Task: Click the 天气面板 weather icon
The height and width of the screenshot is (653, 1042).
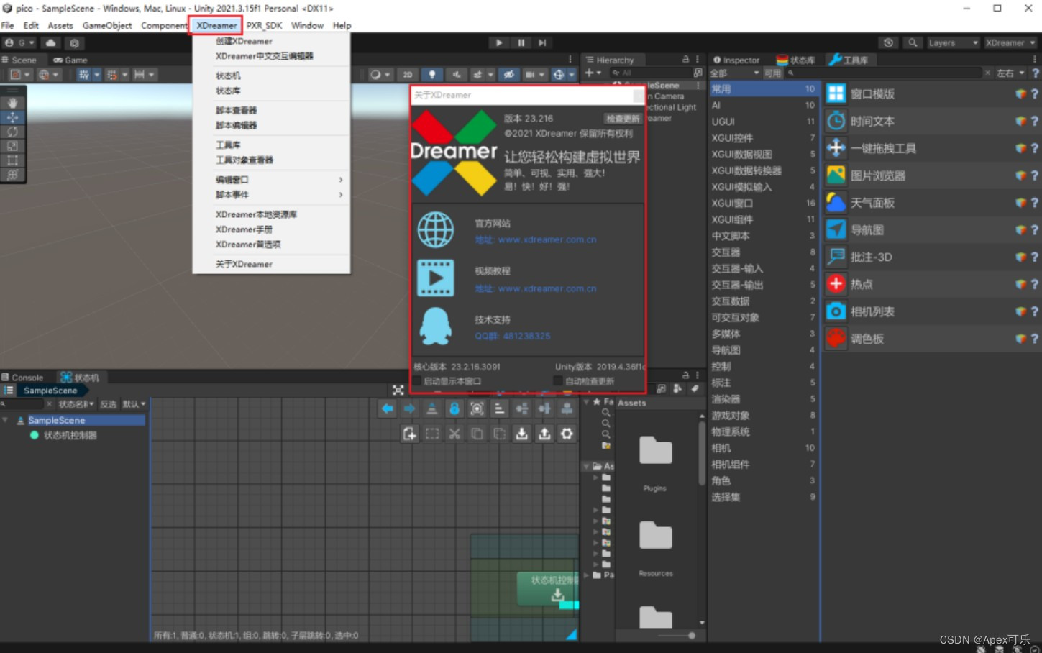Action: 836,203
